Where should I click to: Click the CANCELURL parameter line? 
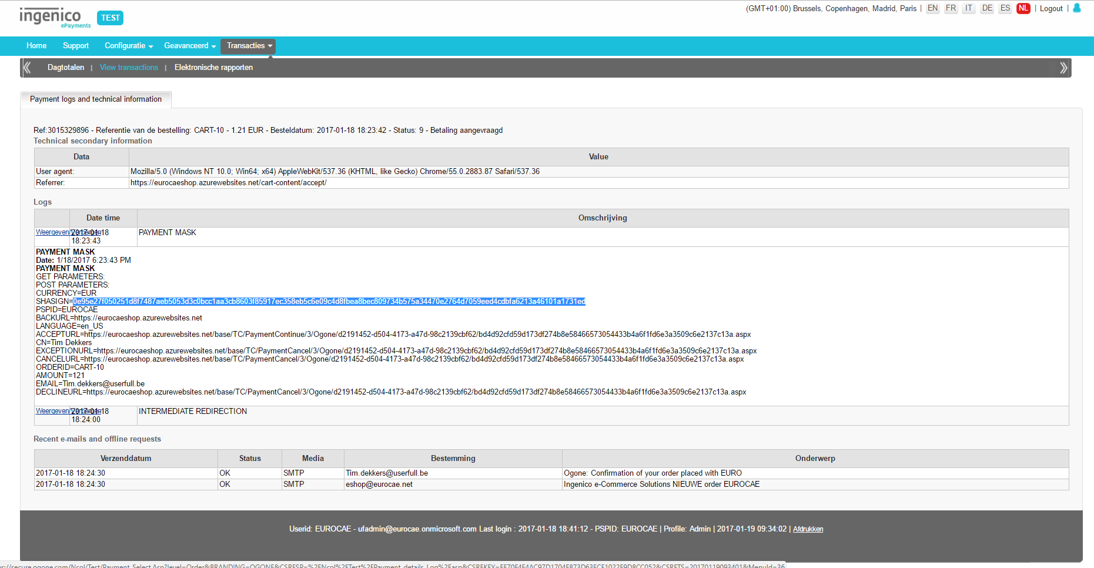click(390, 359)
